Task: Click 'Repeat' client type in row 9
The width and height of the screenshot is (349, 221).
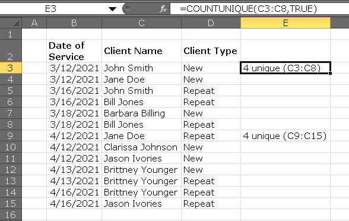Action: point(211,136)
